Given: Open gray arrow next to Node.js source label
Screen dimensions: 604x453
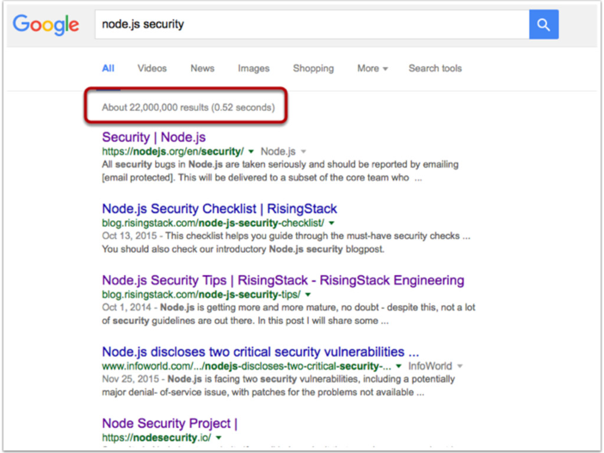Looking at the screenshot, I should click(304, 152).
